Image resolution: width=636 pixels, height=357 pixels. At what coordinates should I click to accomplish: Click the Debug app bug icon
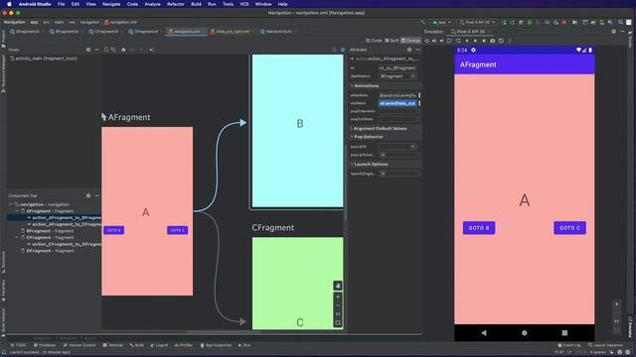[x=530, y=22]
